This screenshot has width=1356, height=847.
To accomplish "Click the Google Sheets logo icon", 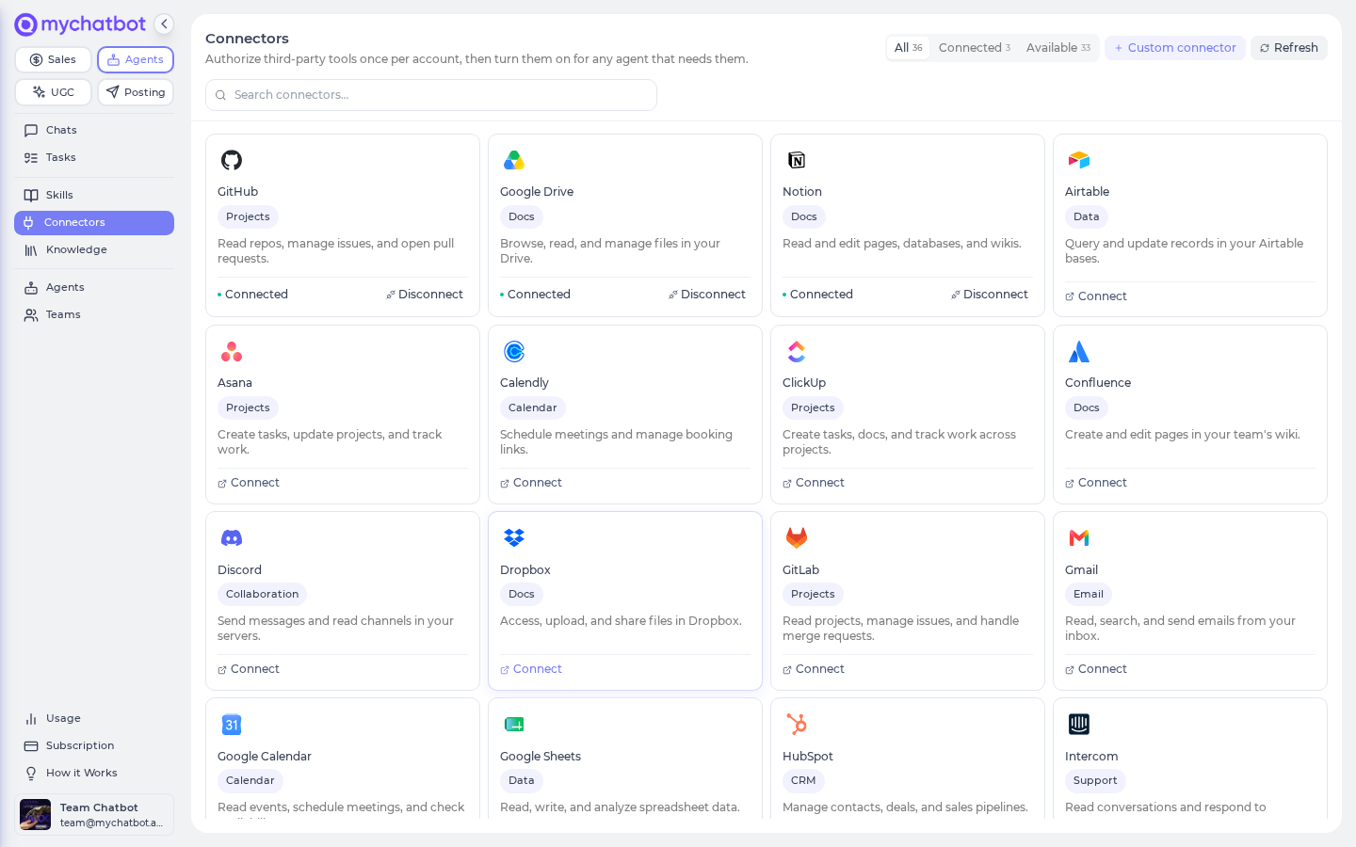I will (x=514, y=725).
